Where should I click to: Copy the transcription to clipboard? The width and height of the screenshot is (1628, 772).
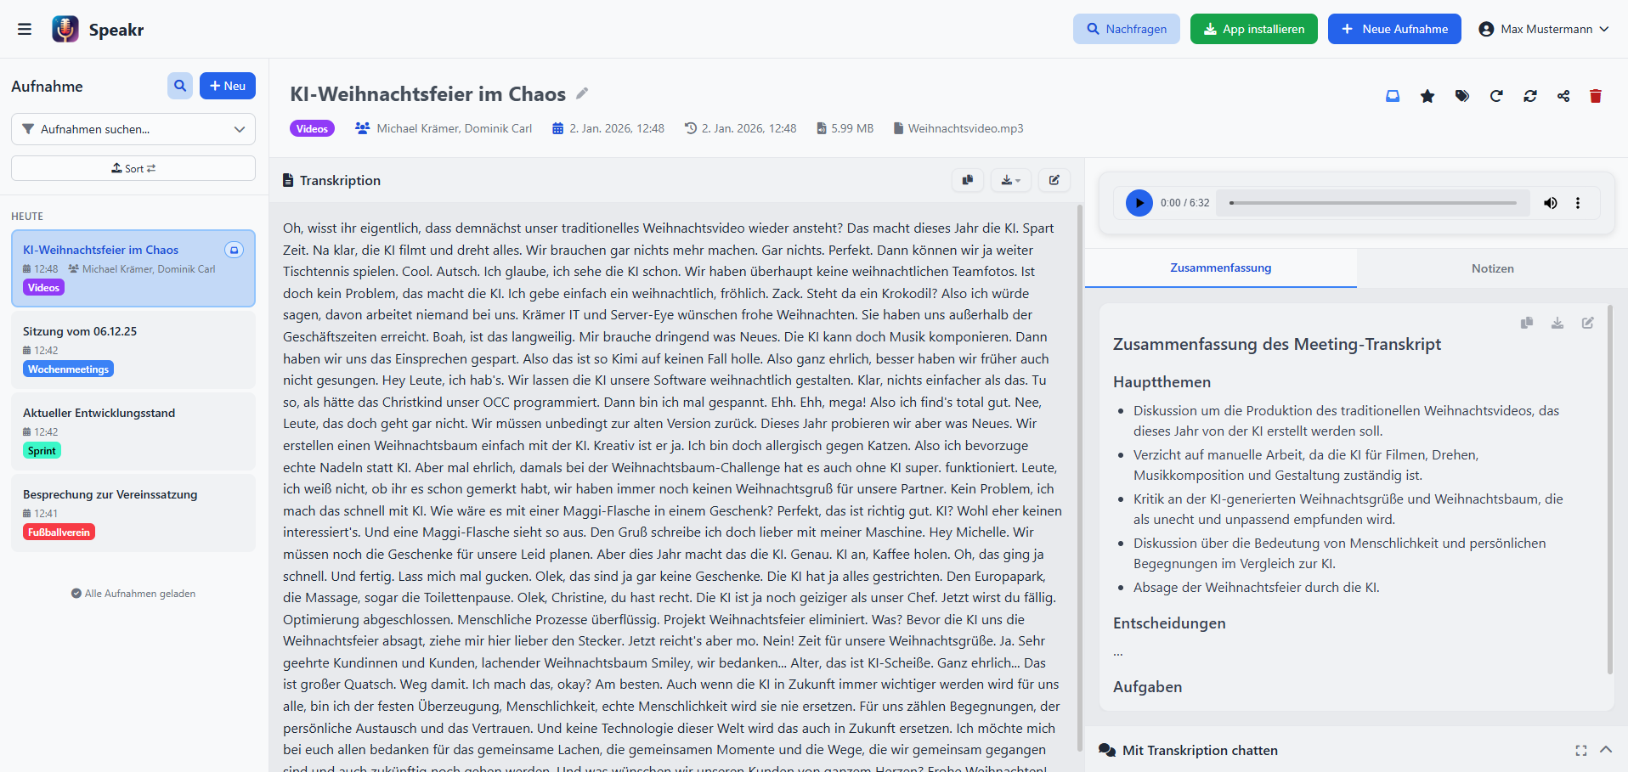click(967, 180)
